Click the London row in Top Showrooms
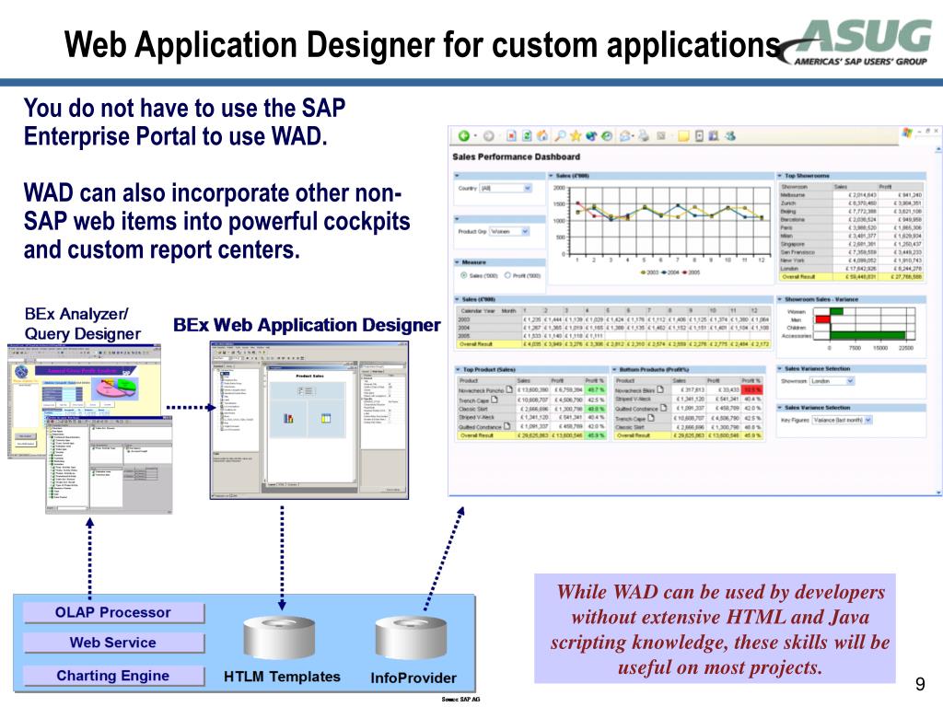 850,269
